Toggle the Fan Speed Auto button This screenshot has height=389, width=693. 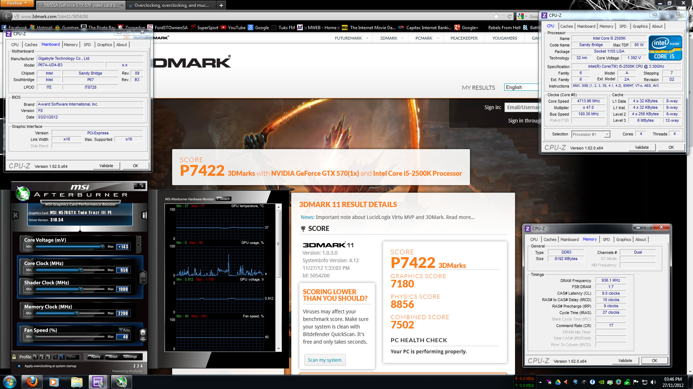pos(125,330)
